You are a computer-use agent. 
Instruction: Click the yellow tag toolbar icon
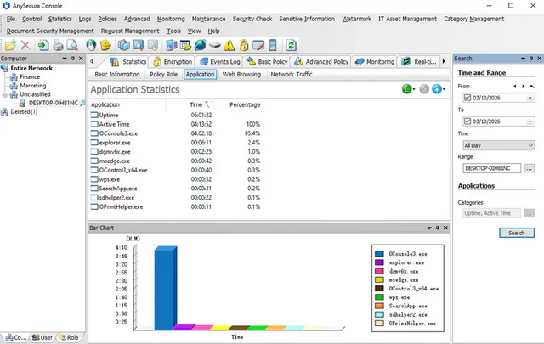(x=105, y=45)
